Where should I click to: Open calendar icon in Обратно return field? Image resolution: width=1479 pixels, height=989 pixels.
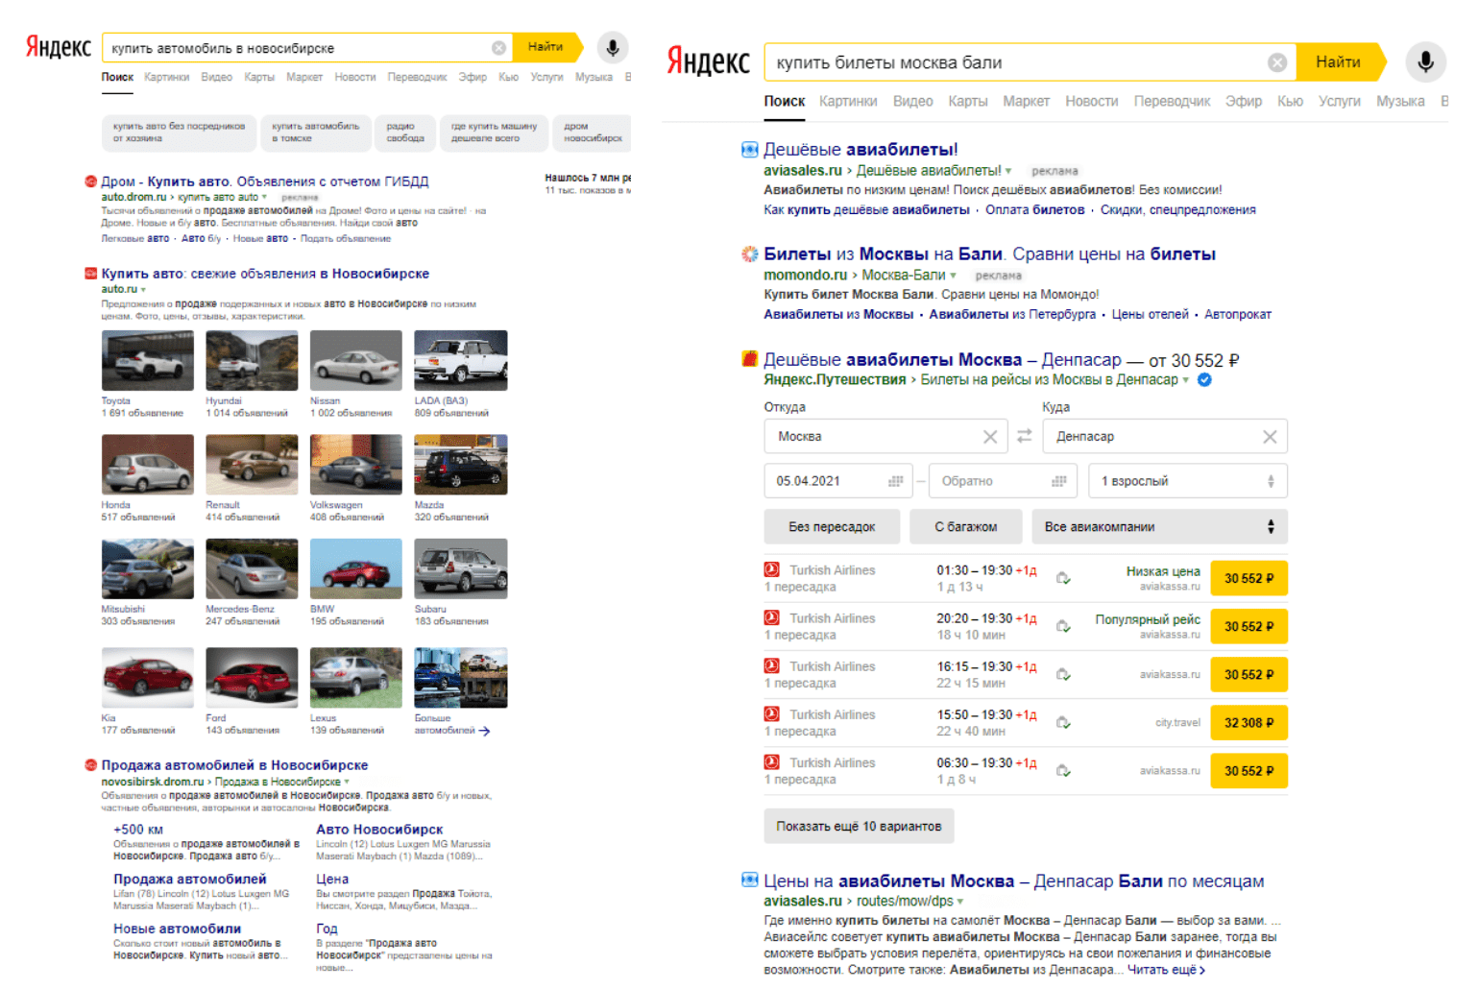[1058, 481]
